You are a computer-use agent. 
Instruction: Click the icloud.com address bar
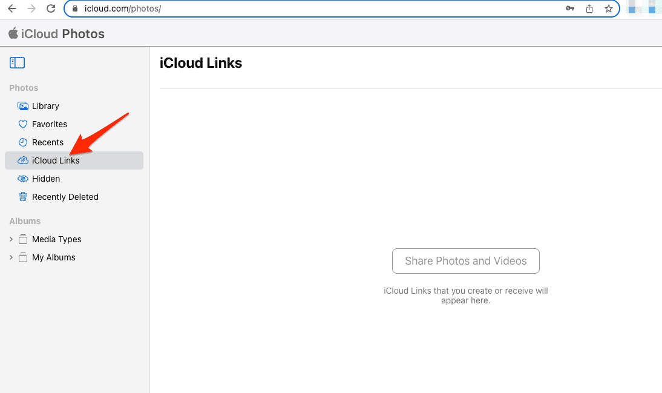(x=303, y=8)
